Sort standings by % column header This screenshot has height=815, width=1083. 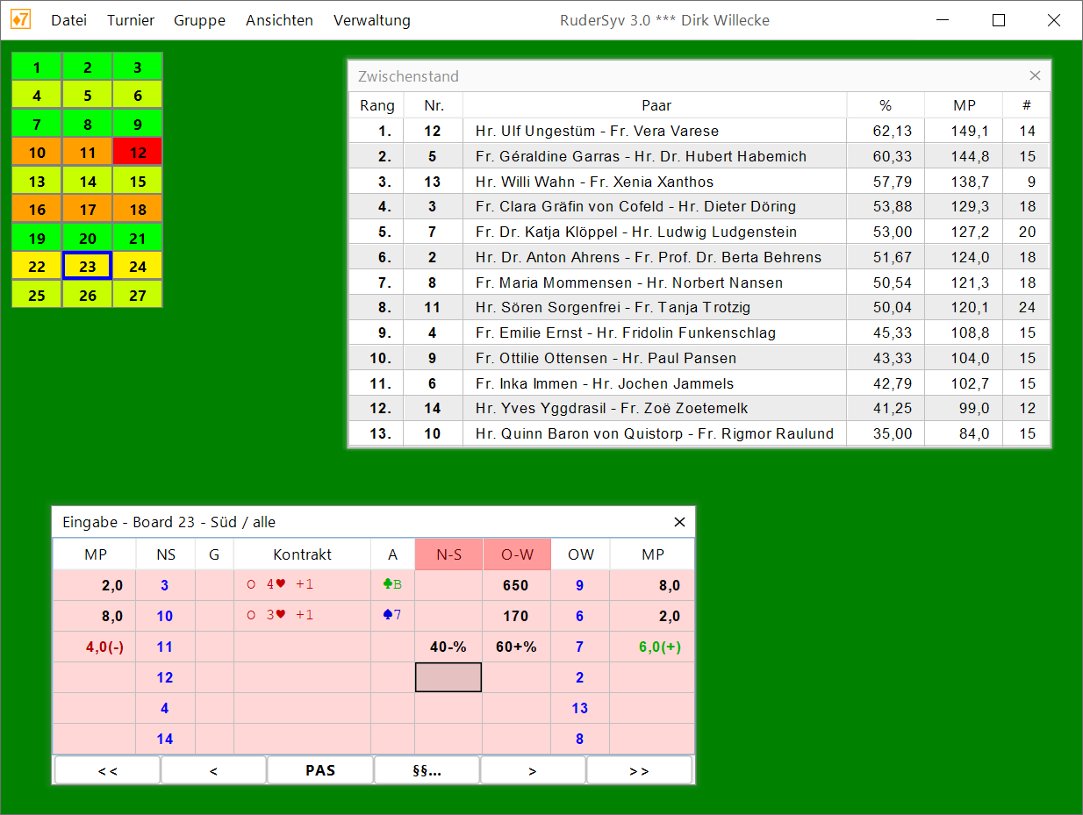click(x=885, y=105)
